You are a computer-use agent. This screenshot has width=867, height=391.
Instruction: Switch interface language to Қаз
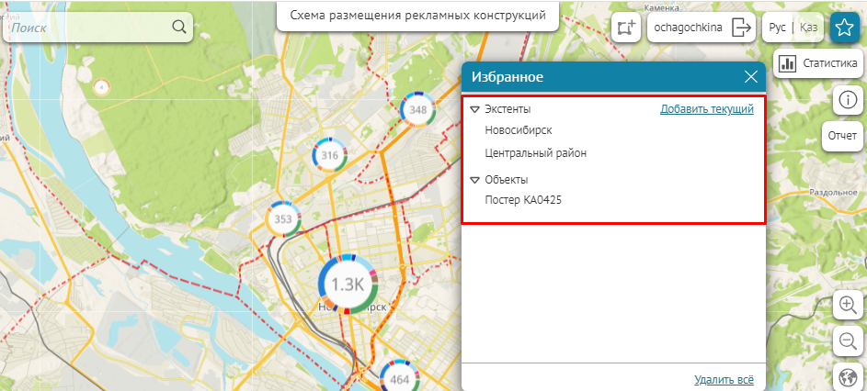pyautogui.click(x=808, y=28)
